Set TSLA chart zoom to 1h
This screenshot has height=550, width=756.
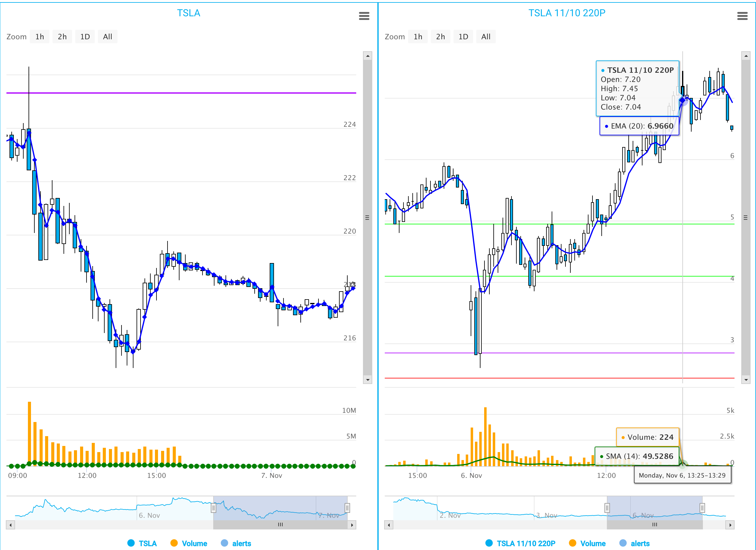(40, 37)
